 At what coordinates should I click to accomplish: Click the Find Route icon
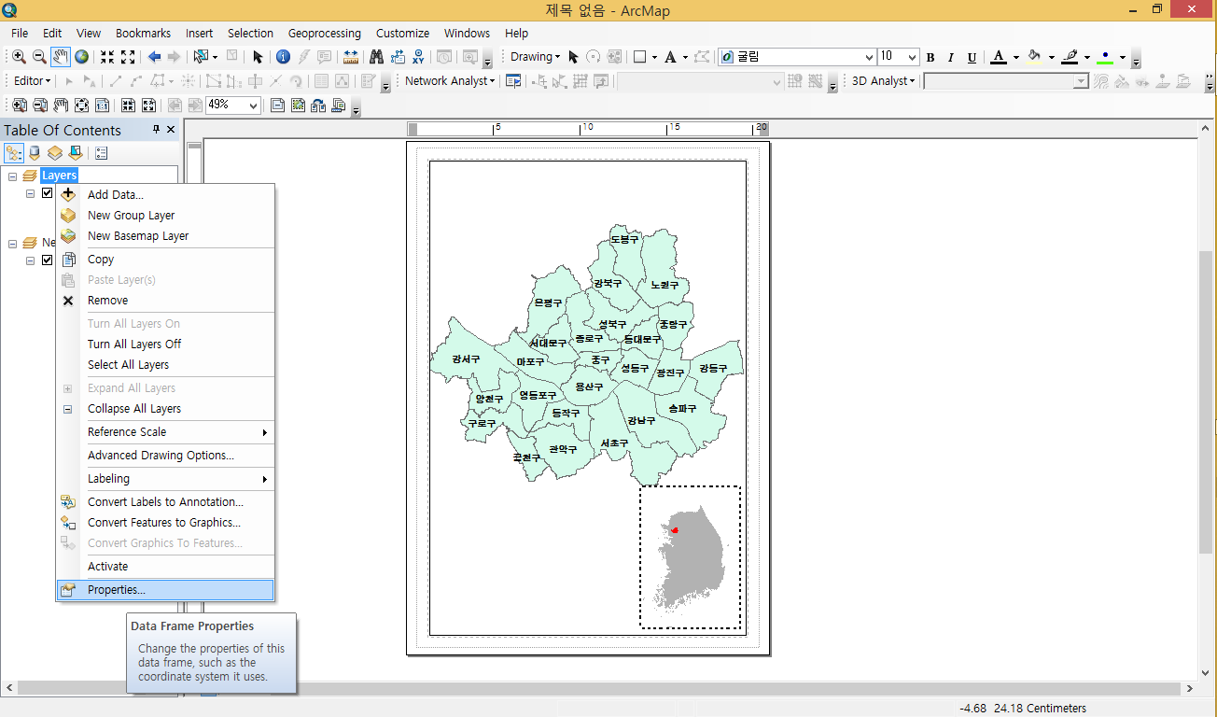pos(398,57)
